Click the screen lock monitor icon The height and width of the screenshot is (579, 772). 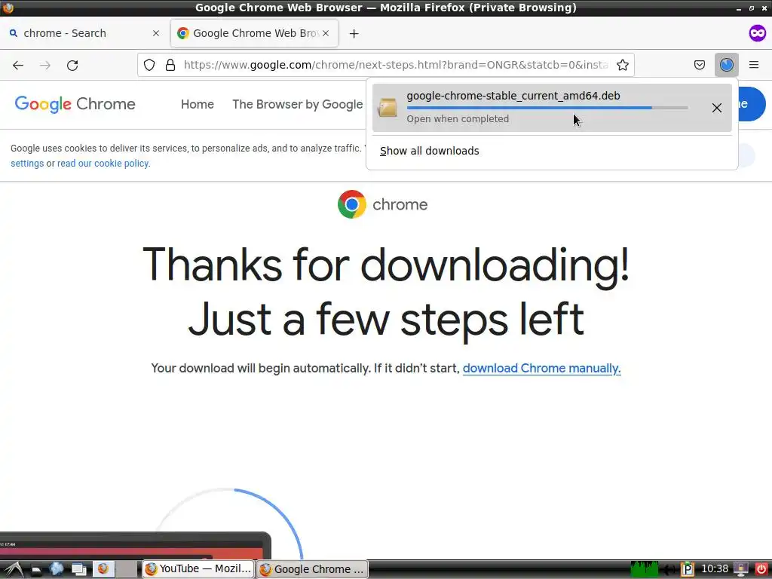740,569
